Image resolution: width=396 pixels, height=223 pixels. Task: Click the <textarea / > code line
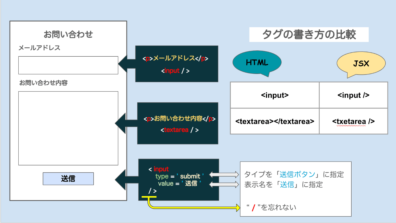point(180,130)
